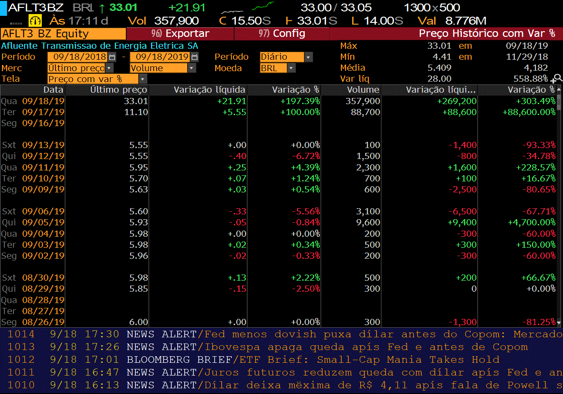Click the AFLT3 BZ Equity security field
This screenshot has width=563, height=394.
pyautogui.click(x=63, y=34)
